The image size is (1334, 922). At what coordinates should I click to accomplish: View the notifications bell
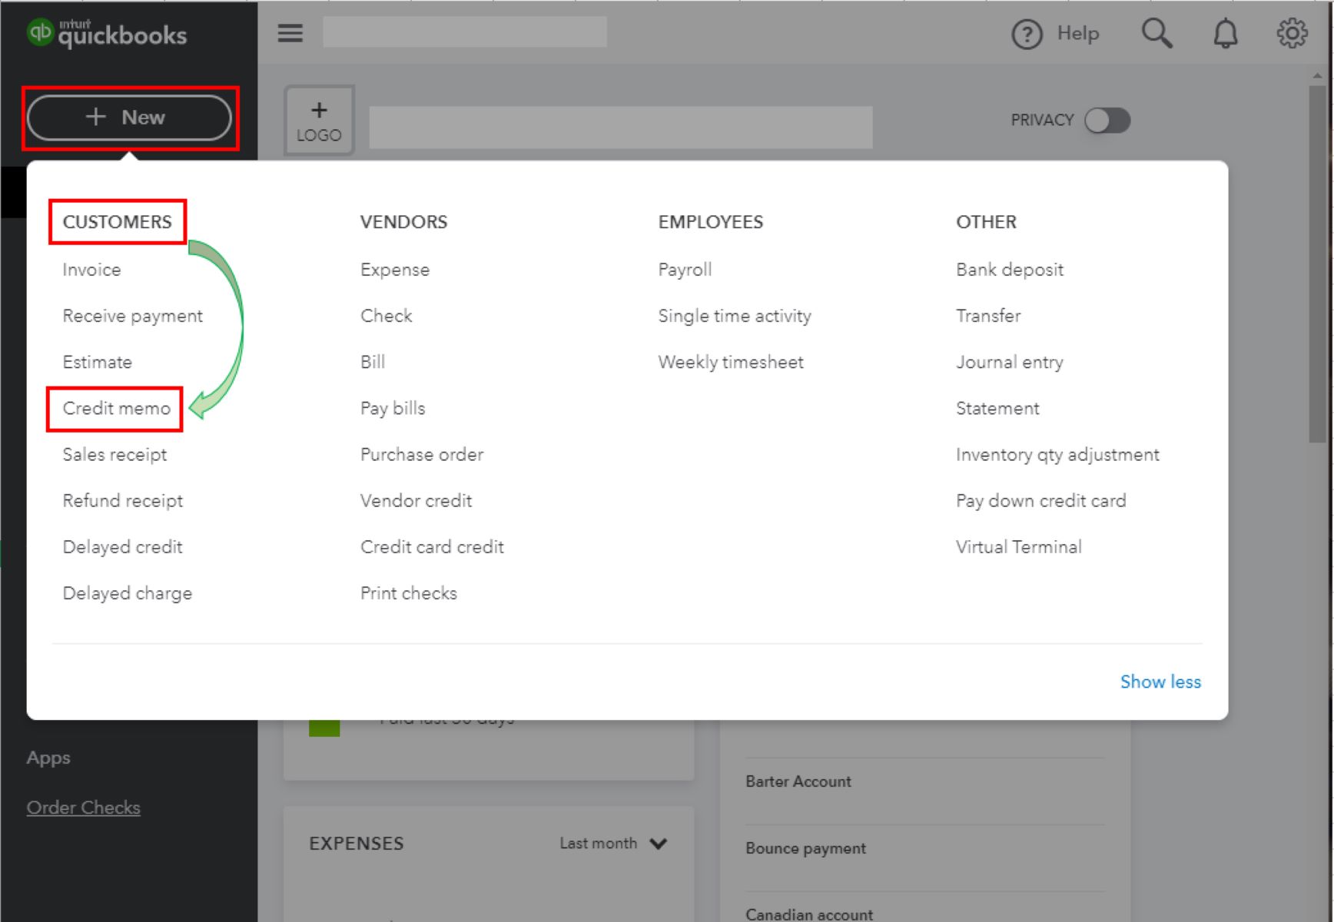coord(1225,33)
